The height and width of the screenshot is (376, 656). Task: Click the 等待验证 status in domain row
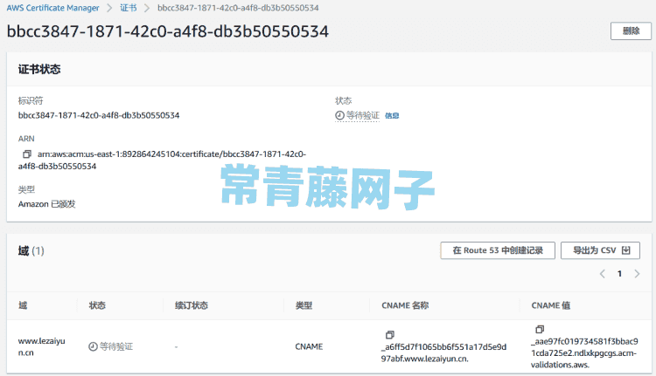click(x=115, y=346)
